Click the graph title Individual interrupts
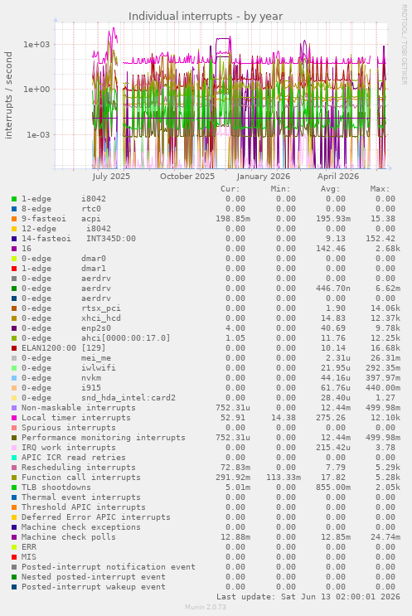Viewport: 412px width, 616px height. tap(206, 17)
